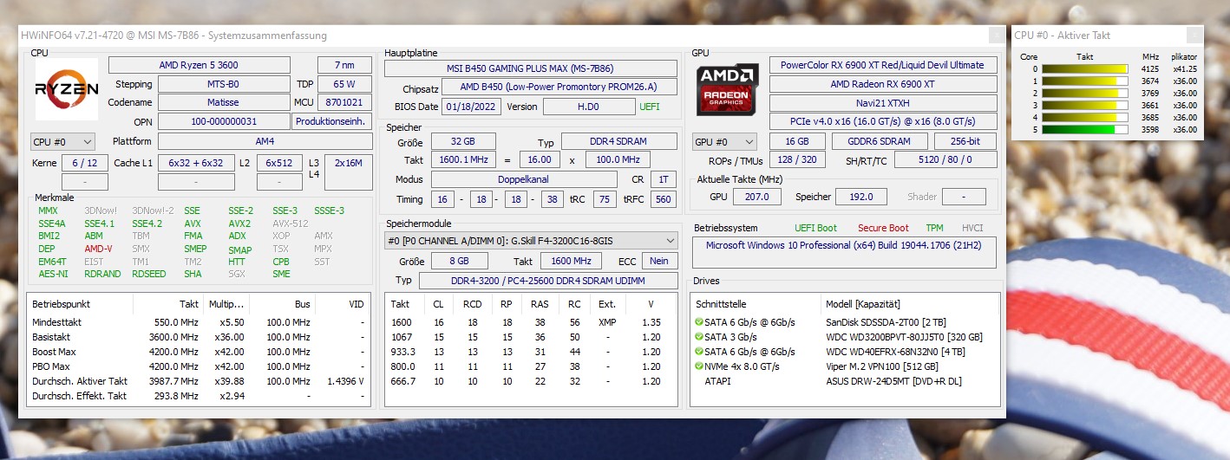Click the GPU clock value 207.0
1230x460 pixels.
757,197
